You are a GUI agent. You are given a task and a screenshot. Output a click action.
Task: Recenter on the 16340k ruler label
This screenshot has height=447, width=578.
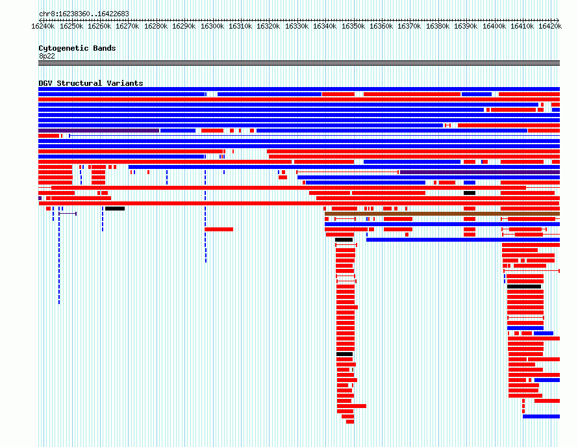tap(325, 26)
